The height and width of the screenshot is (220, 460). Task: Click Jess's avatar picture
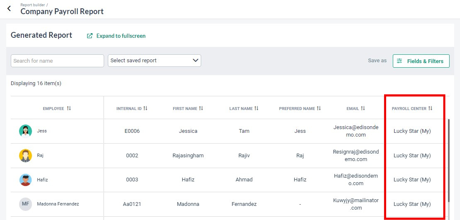(26, 131)
